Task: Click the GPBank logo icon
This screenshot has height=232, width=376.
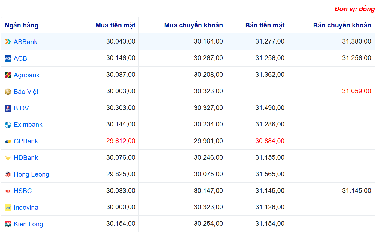Action: [8, 141]
